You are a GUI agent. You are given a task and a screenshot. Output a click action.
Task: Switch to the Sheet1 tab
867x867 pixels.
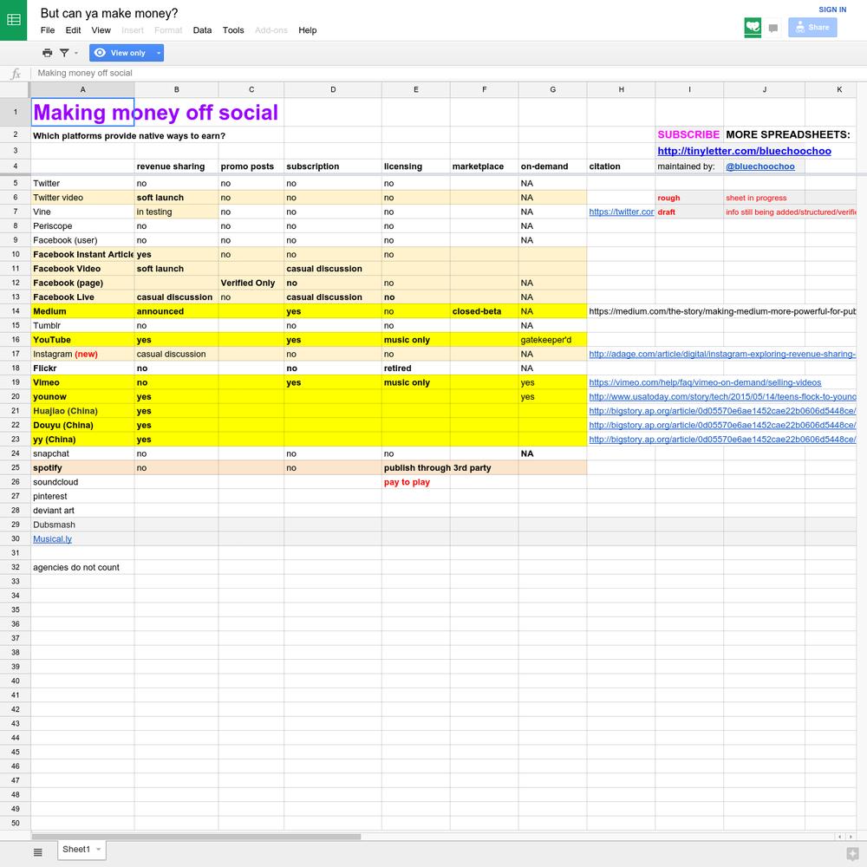click(x=75, y=850)
